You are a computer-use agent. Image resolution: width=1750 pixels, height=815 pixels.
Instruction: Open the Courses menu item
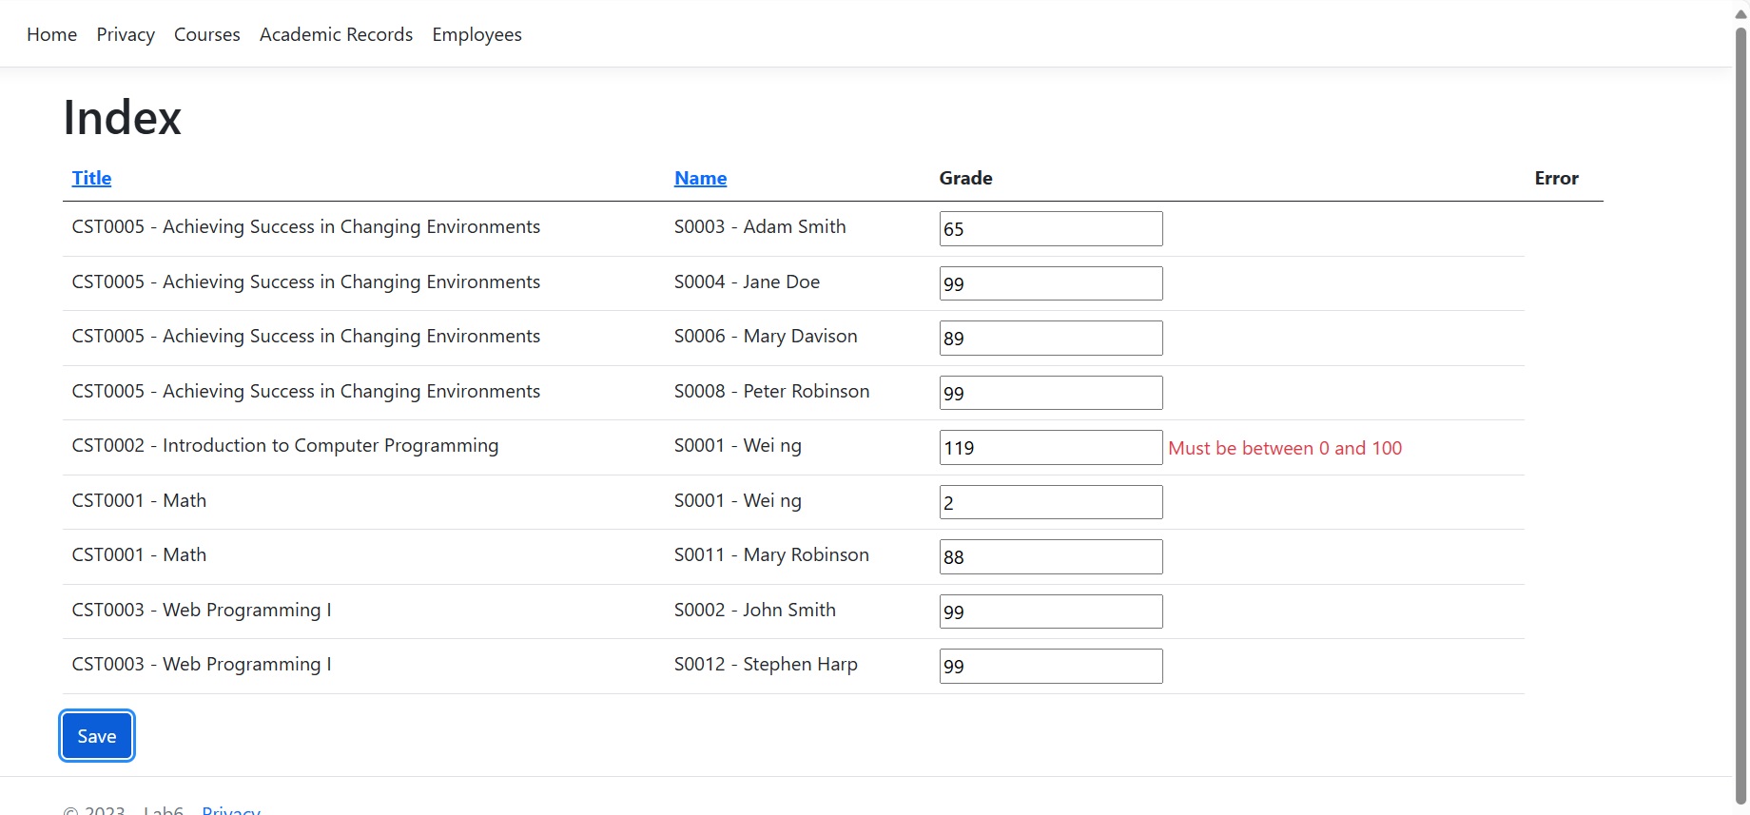[206, 34]
